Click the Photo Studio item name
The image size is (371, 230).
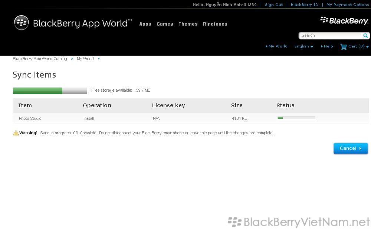coord(30,118)
